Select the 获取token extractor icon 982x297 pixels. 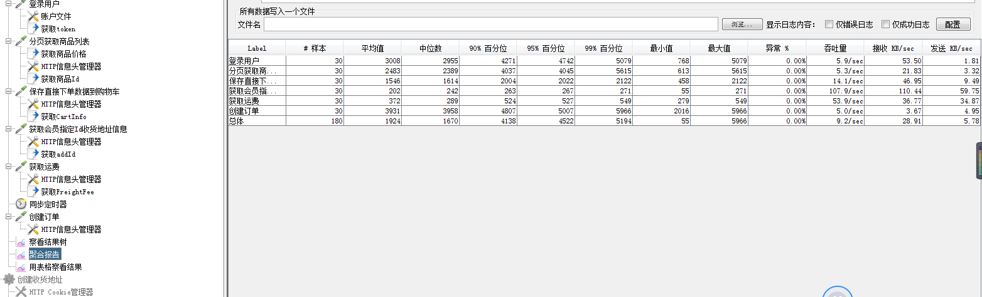point(33,29)
